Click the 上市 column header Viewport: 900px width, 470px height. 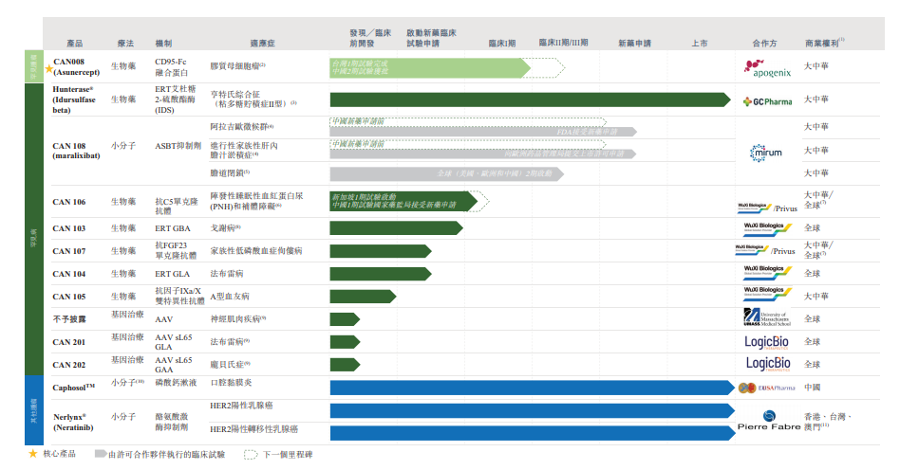click(x=699, y=43)
